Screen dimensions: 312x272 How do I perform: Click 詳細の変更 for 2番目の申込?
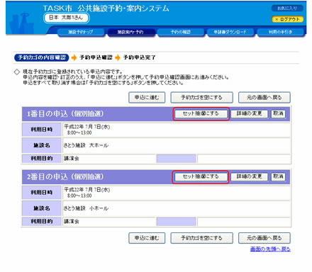(250, 177)
